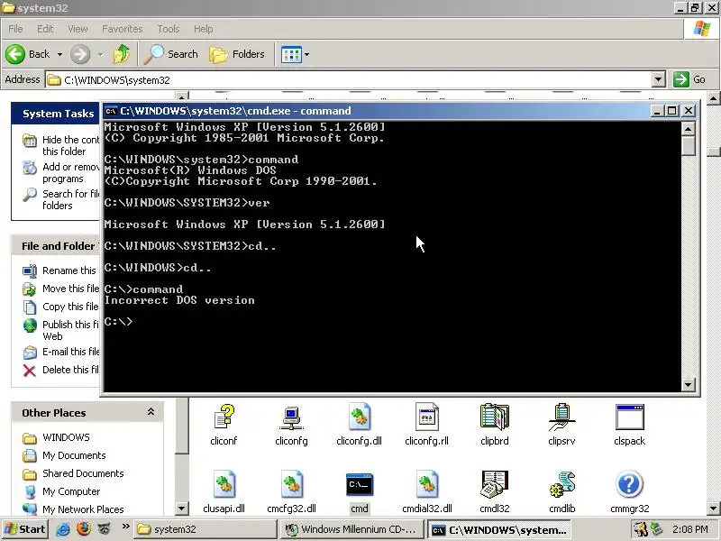Expand the Address bar dropdown
Screen dimensions: 721x541
pyautogui.click(x=659, y=79)
